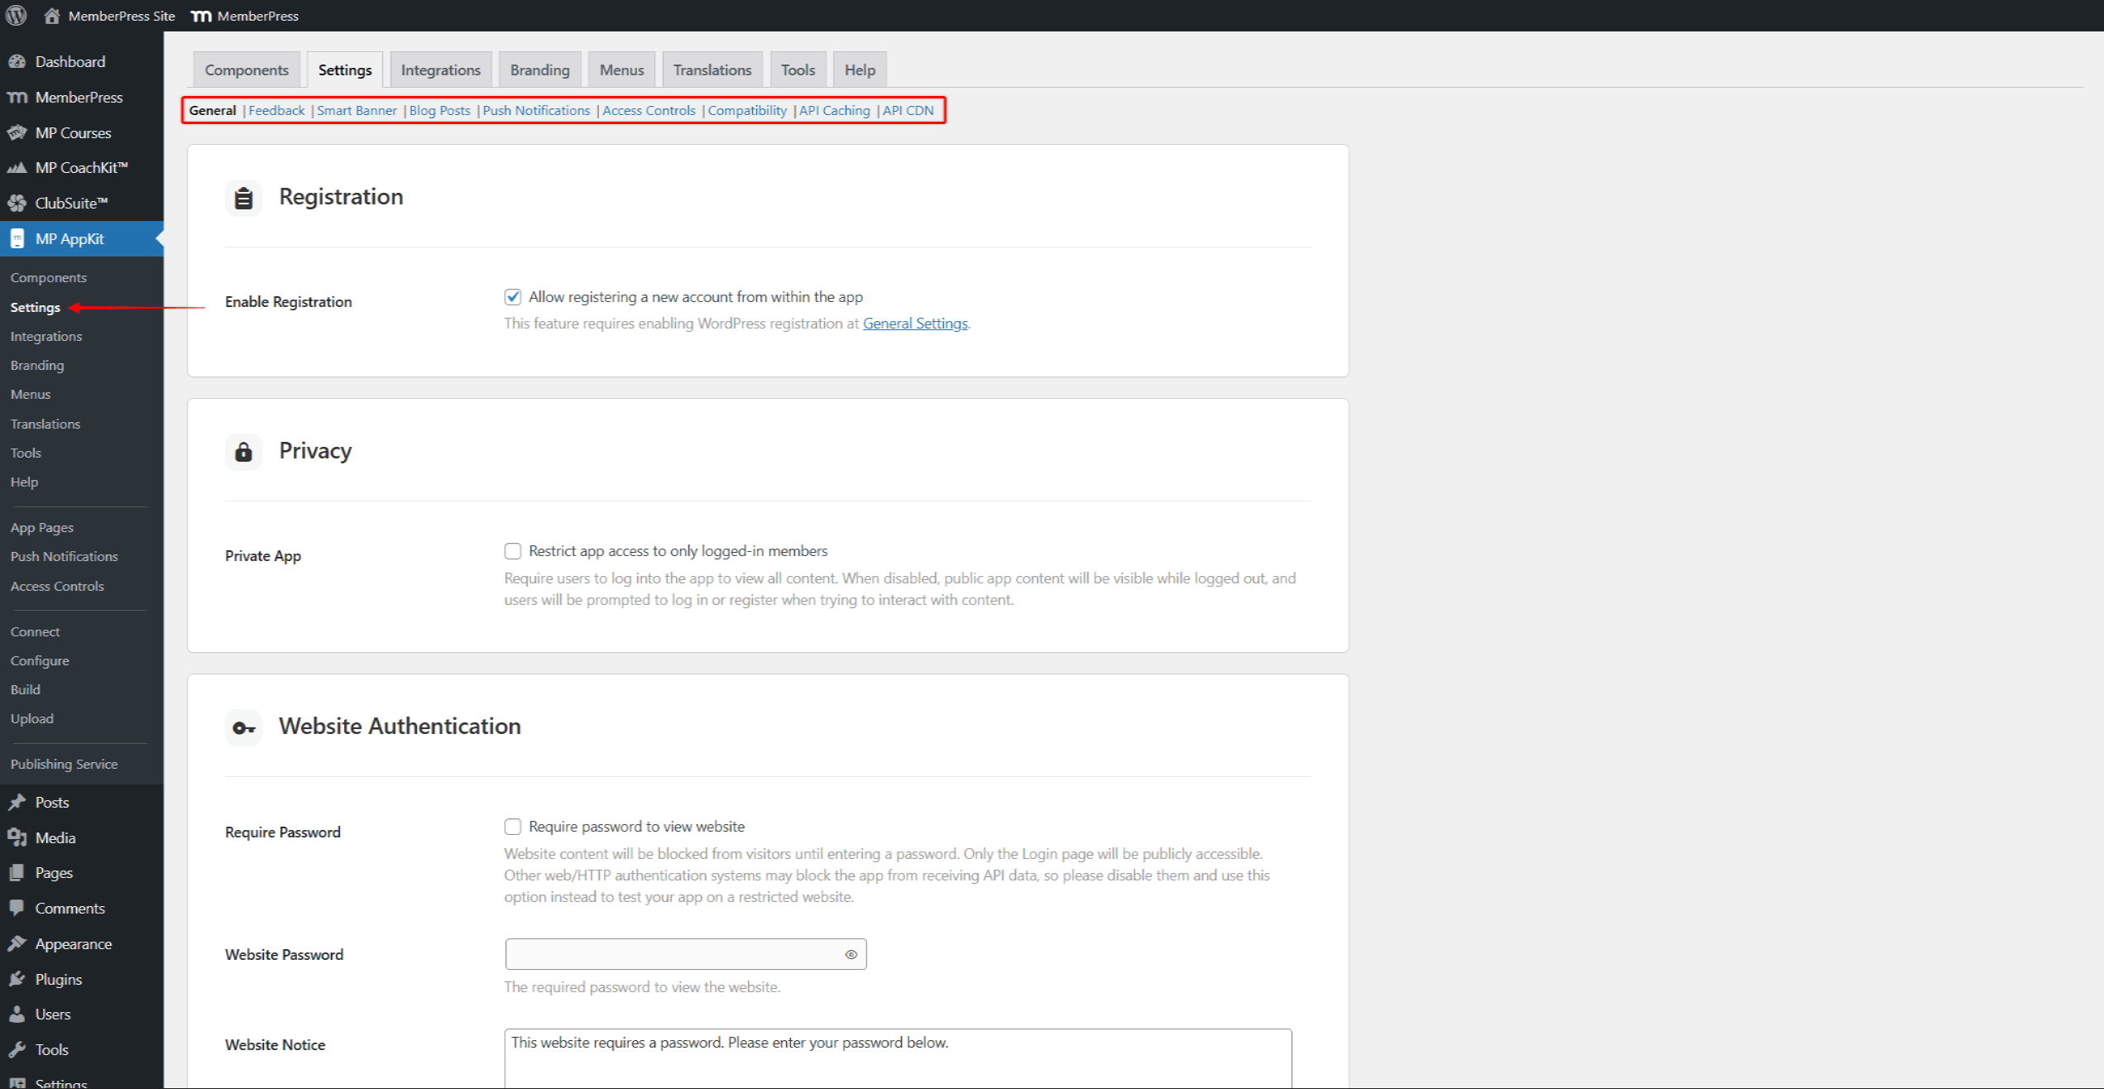Viewport: 2104px width, 1089px height.
Task: Open the MemberPress admin bar icon
Action: click(201, 15)
